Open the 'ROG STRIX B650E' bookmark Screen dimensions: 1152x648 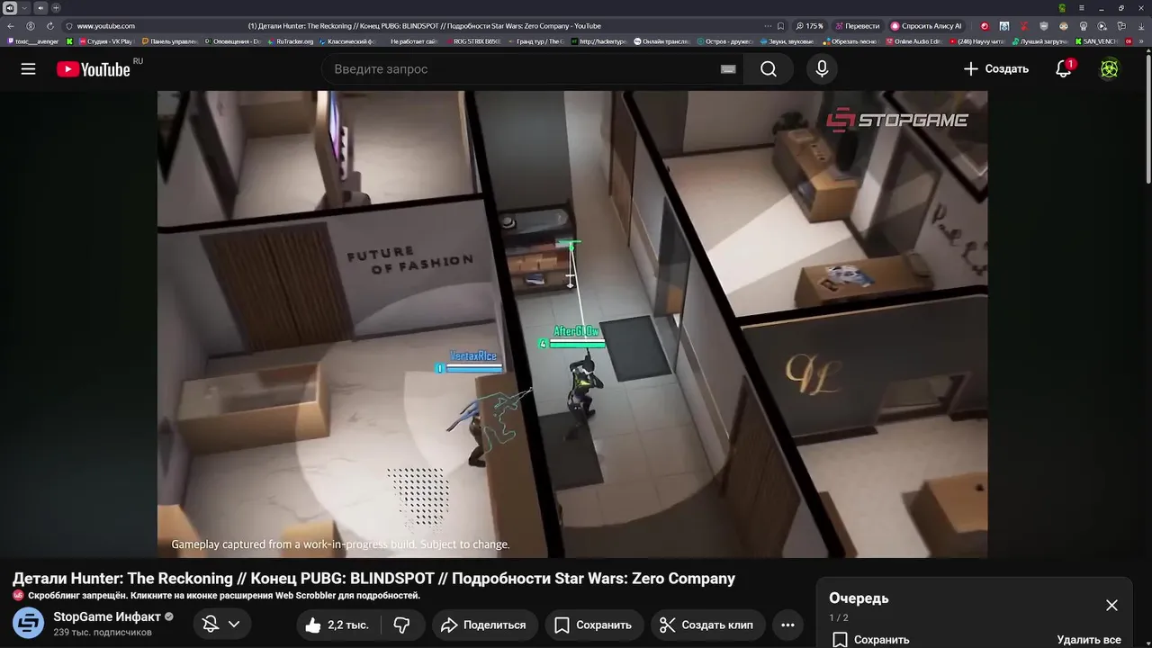tap(472, 41)
